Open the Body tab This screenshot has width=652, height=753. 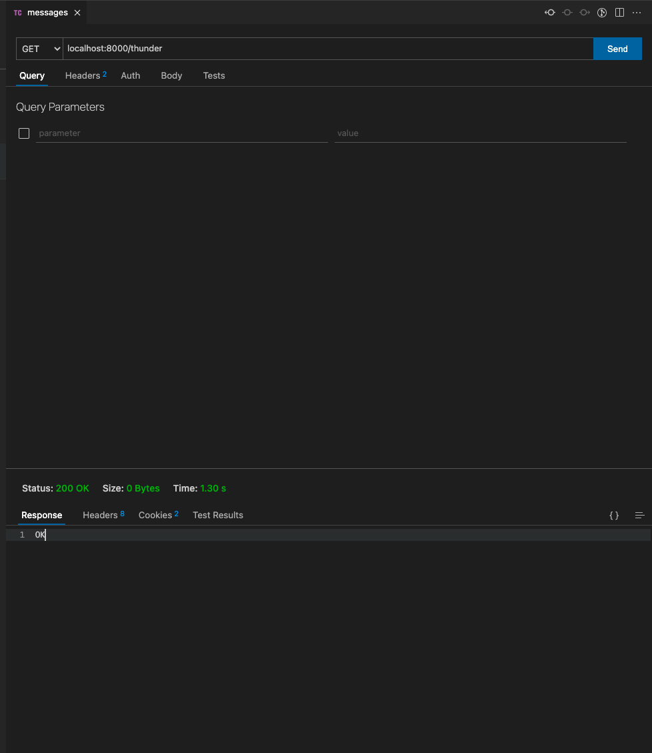[x=171, y=76]
